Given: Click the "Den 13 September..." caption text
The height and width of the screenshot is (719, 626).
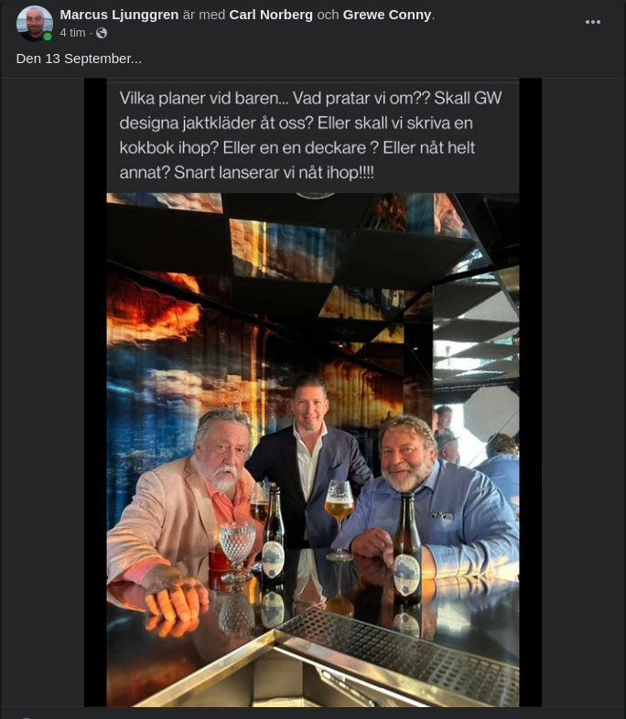Looking at the screenshot, I should pos(79,59).
